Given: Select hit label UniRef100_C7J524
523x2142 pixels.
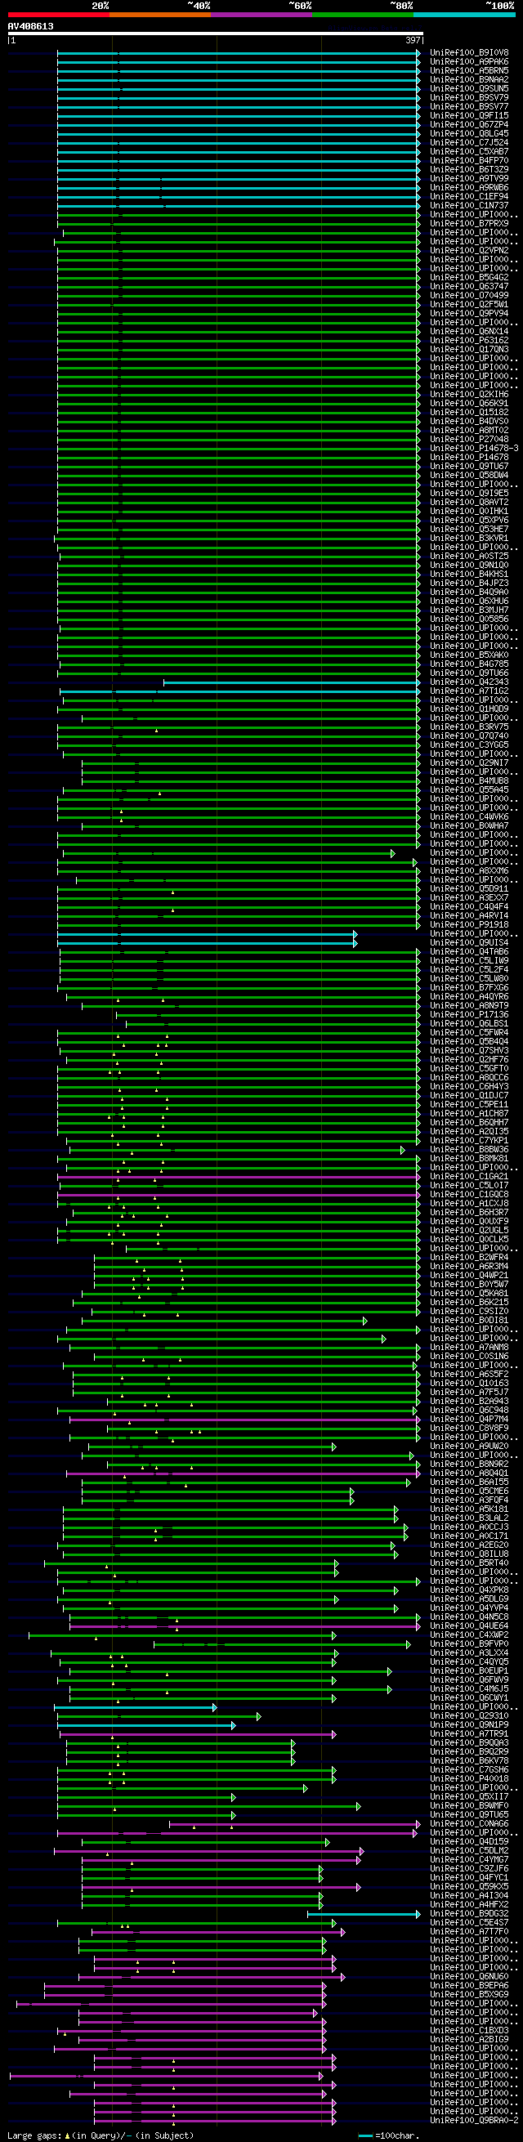Looking at the screenshot, I should (x=469, y=143).
